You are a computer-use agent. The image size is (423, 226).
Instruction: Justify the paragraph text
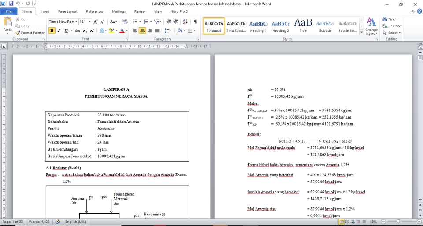click(x=157, y=30)
